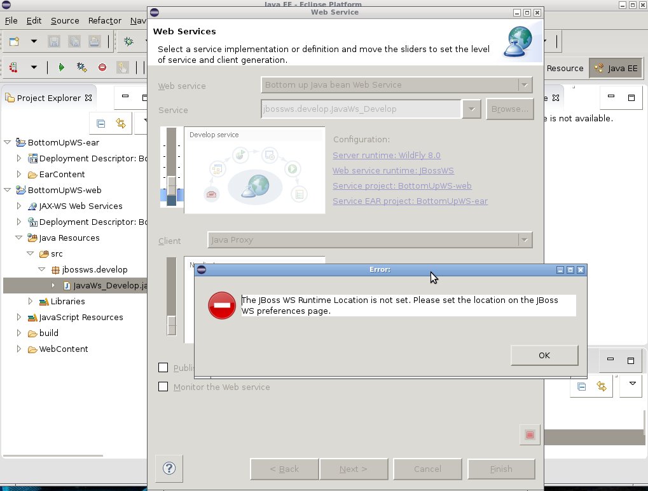Expand EarContent folder

pyautogui.click(x=18, y=174)
